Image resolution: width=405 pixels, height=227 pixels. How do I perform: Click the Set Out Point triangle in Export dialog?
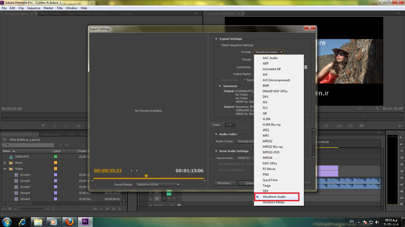pos(137,171)
